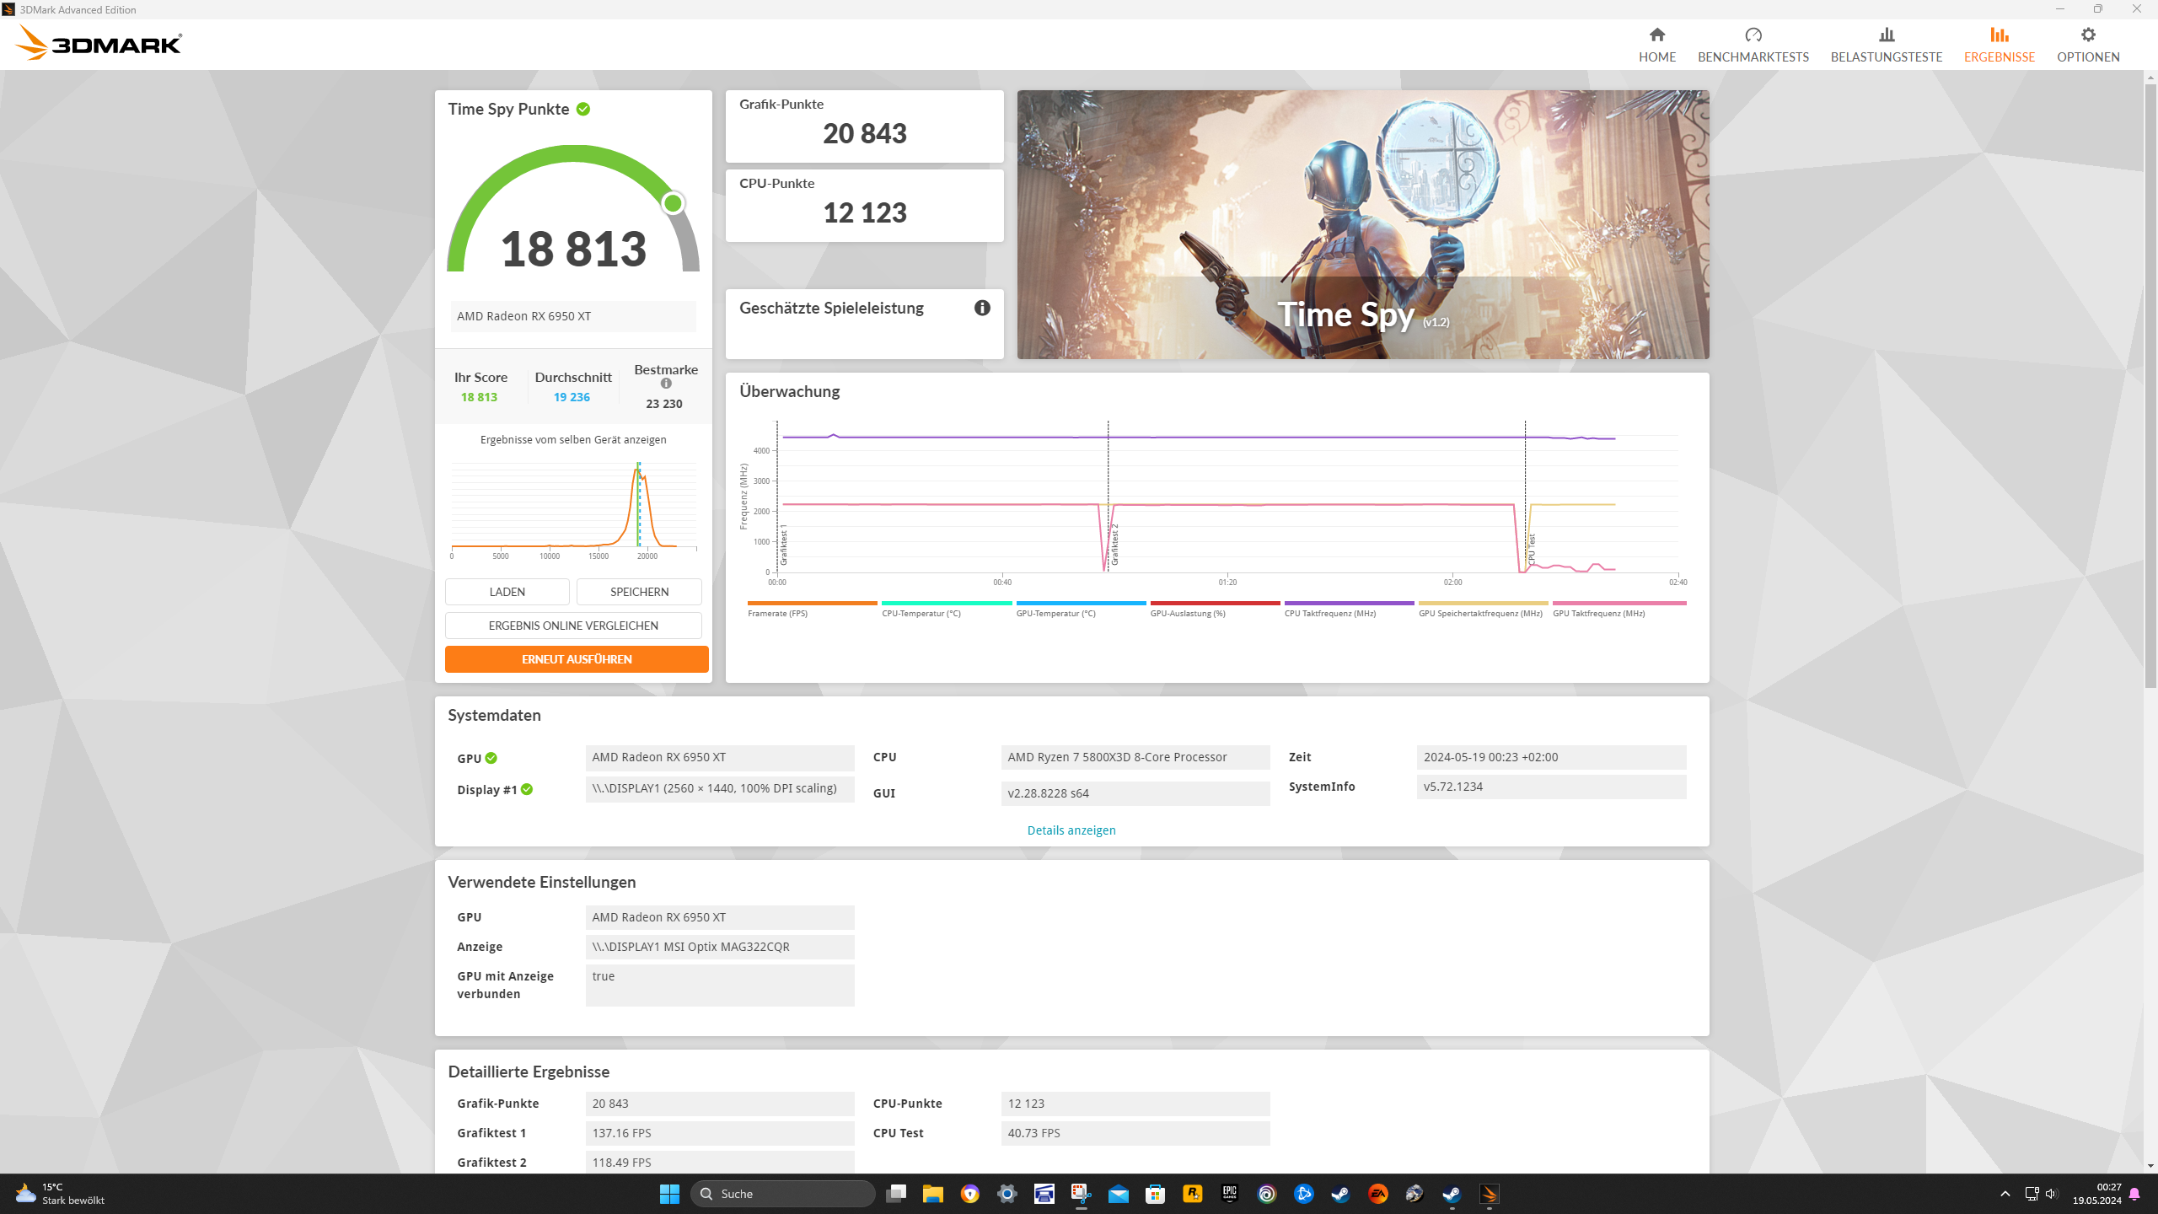The width and height of the screenshot is (2158, 1214).
Task: Click the info icon next to Geschätzte Spieleleistung
Action: point(982,308)
